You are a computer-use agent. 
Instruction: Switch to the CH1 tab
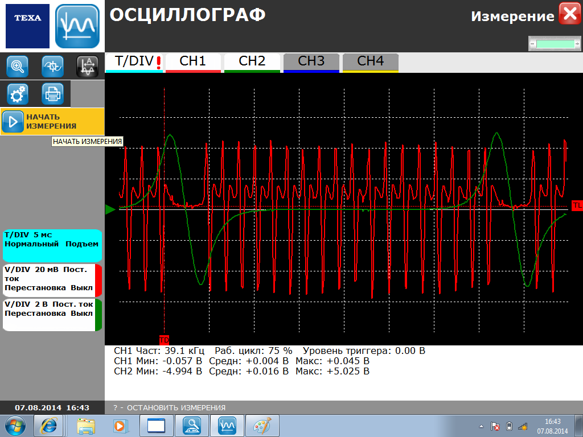point(192,62)
